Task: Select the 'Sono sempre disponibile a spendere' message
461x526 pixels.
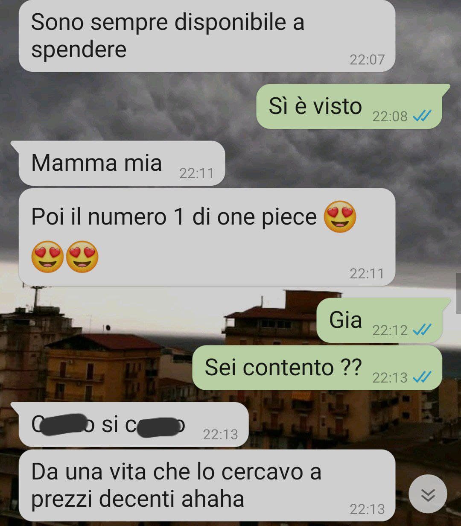Action: (207, 36)
